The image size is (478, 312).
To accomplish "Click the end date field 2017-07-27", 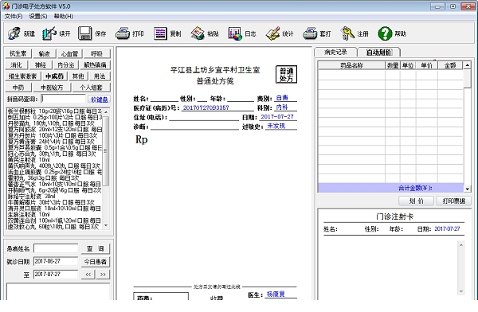I will tap(56, 275).
